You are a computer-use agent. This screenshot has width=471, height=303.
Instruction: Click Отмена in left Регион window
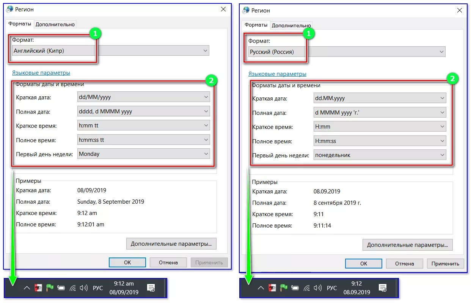coord(168,262)
